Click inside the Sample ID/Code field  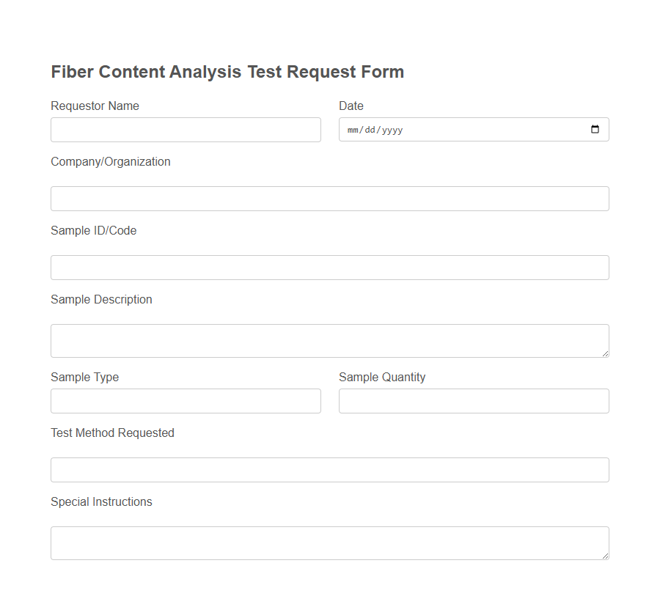point(329,267)
